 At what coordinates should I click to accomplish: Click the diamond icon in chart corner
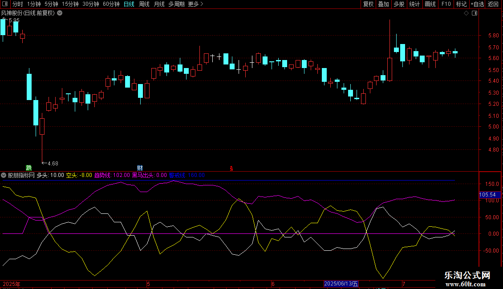[466, 13]
